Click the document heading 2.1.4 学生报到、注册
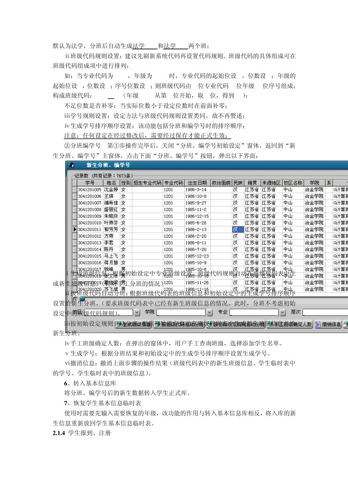The width and height of the screenshot is (348, 493). (x=82, y=433)
